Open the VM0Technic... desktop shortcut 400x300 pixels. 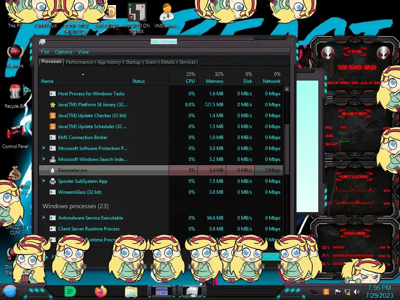pyautogui.click(x=167, y=15)
